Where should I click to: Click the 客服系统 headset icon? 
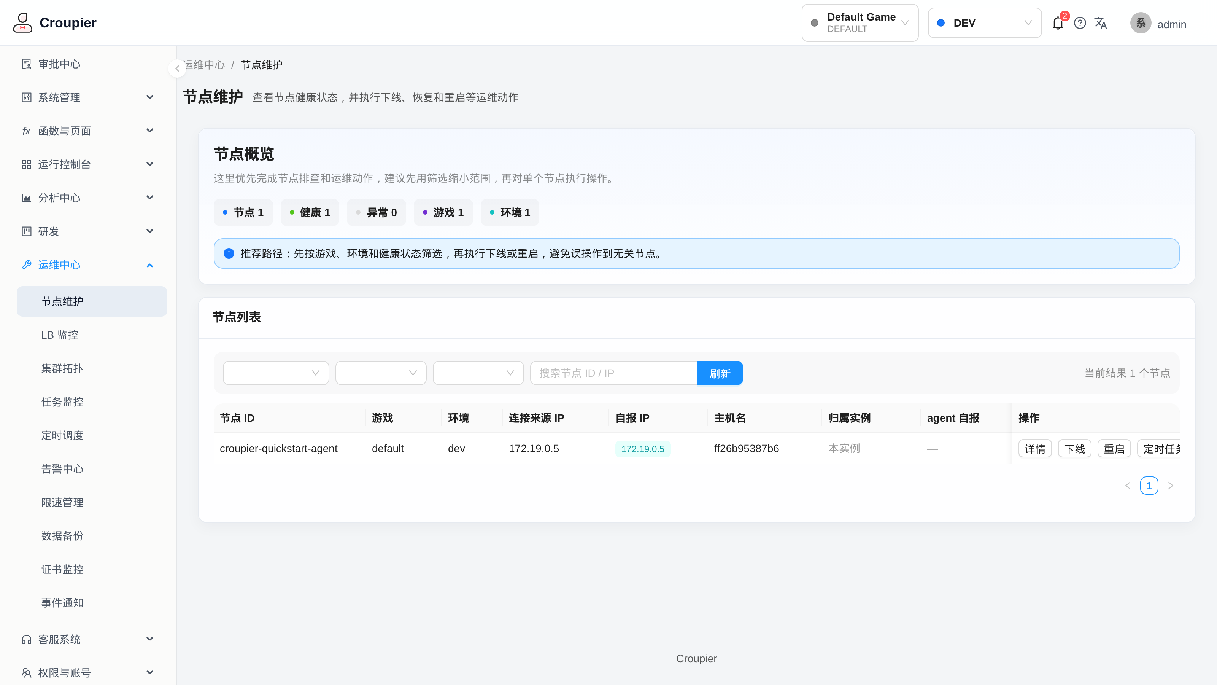(27, 640)
